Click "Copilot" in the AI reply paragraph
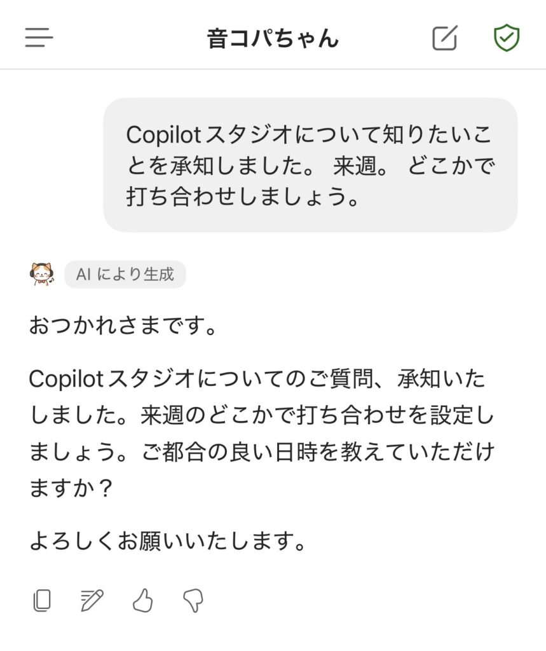Screen dimensions: 546x651 pyautogui.click(x=66, y=380)
